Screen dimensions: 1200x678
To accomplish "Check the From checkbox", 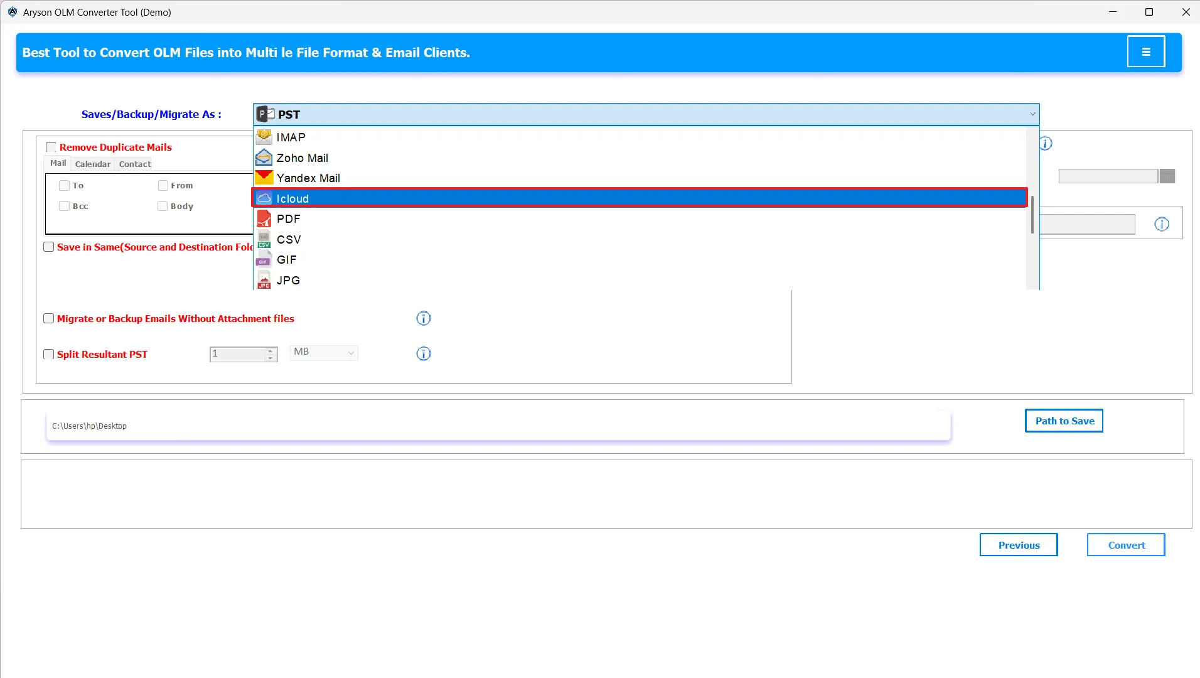I will coord(162,185).
